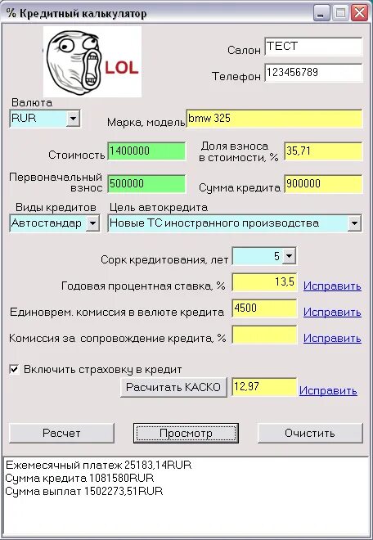
Task: Click the Просмотр button
Action: [x=186, y=434]
